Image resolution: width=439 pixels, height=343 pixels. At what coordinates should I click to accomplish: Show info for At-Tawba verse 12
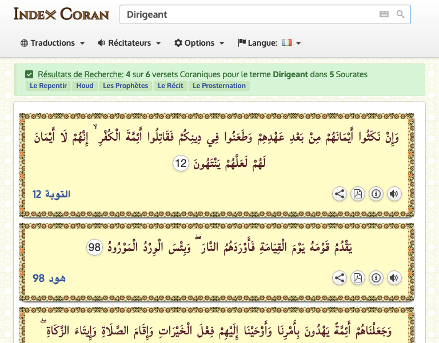pos(376,194)
